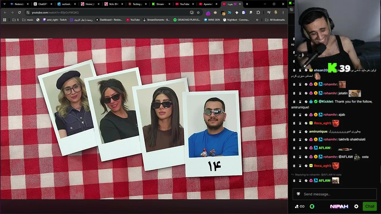Image resolution: width=381 pixels, height=214 pixels.
Task: Switch to the Ayeene2 tab
Action: coord(208,4)
